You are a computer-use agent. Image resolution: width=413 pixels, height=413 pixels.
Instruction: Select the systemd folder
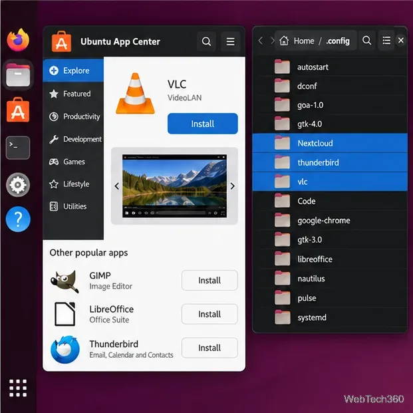[330, 317]
